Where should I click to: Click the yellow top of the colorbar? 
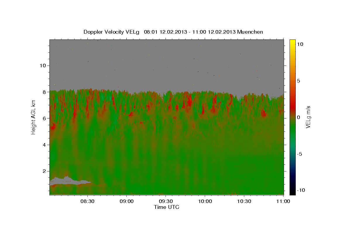(x=292, y=42)
